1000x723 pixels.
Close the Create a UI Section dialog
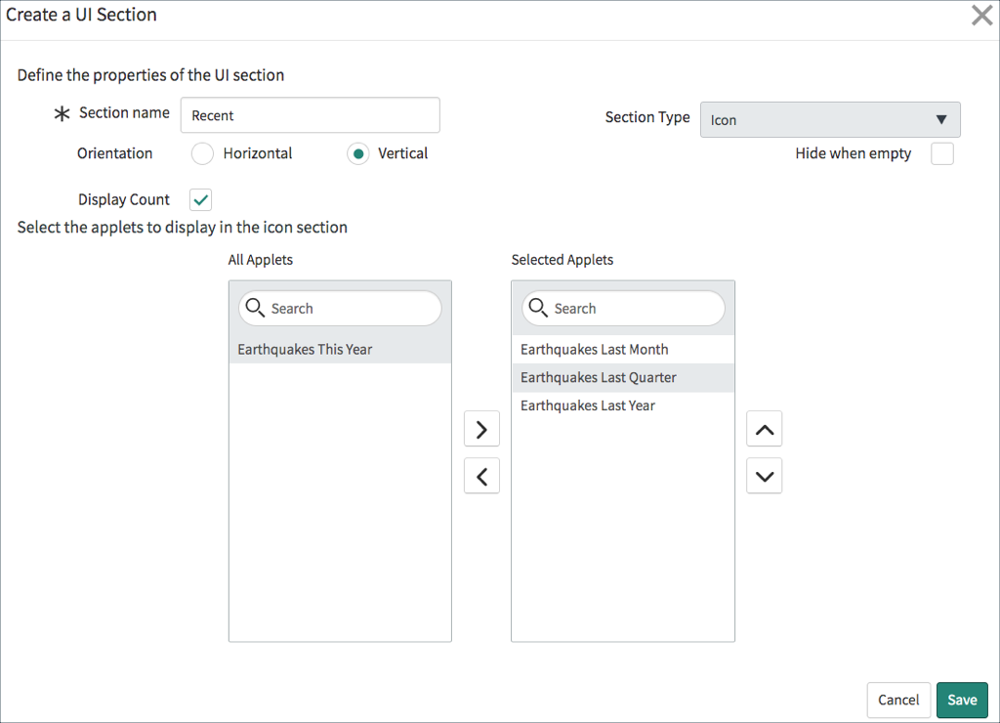980,15
